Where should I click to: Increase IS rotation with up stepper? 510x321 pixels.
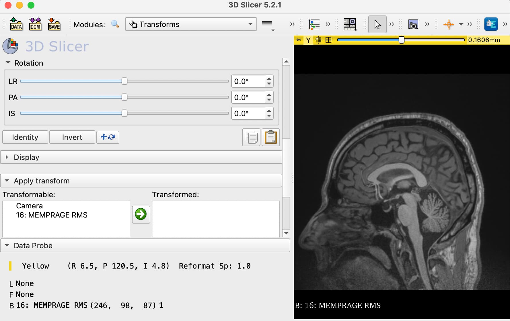click(x=269, y=110)
